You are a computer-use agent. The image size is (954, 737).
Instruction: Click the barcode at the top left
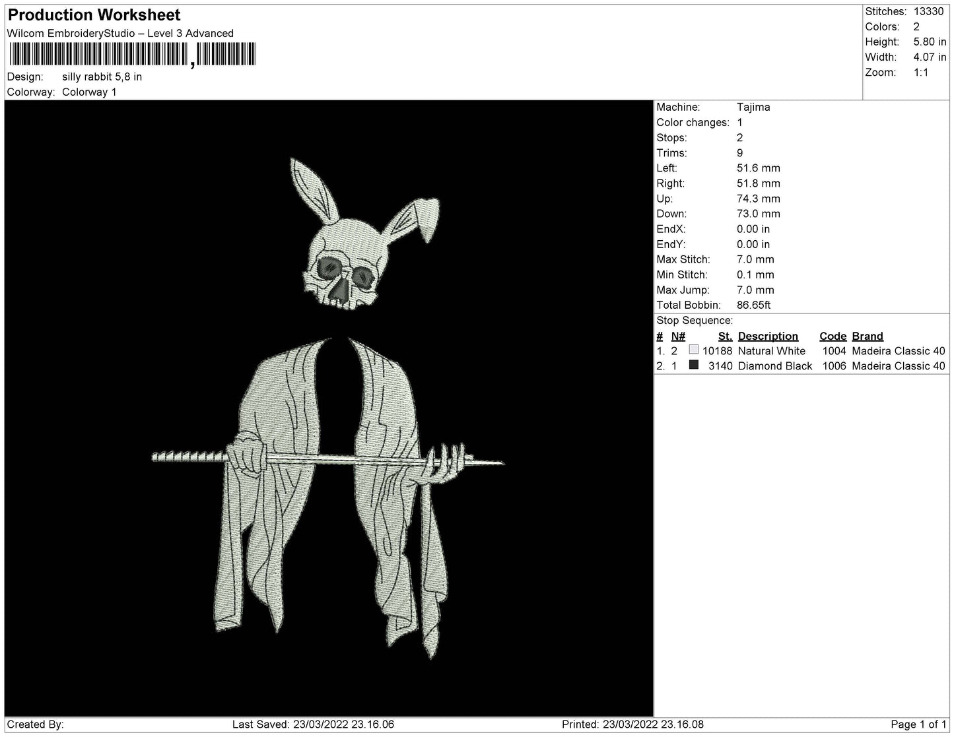coord(132,55)
